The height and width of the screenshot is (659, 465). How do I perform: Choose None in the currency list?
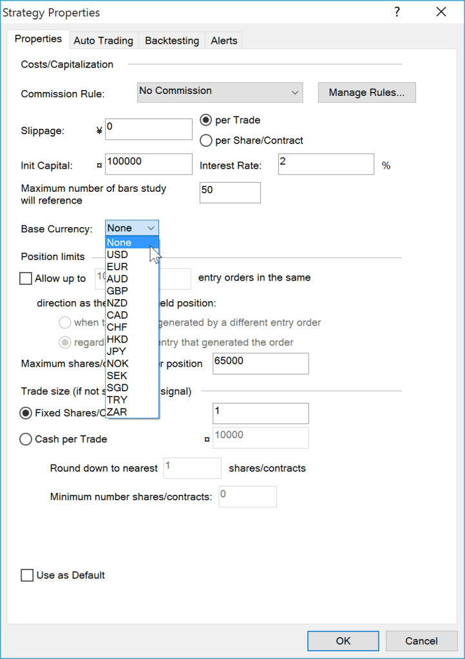(132, 243)
